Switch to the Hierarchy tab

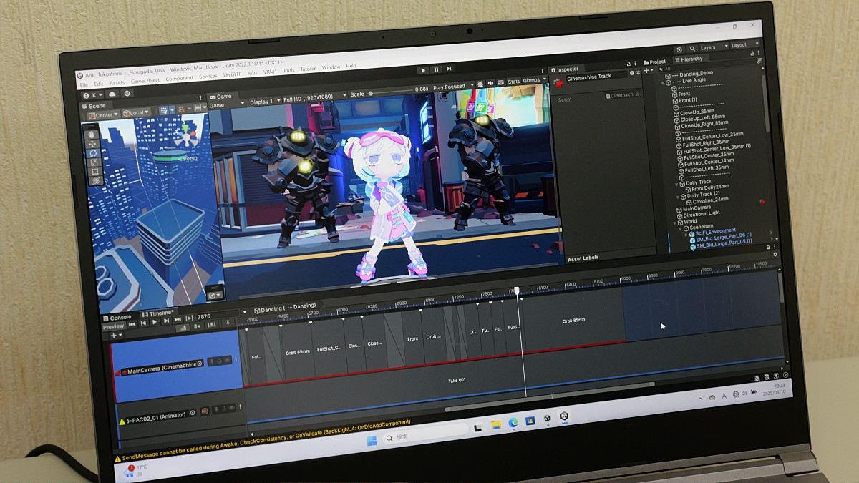(691, 59)
